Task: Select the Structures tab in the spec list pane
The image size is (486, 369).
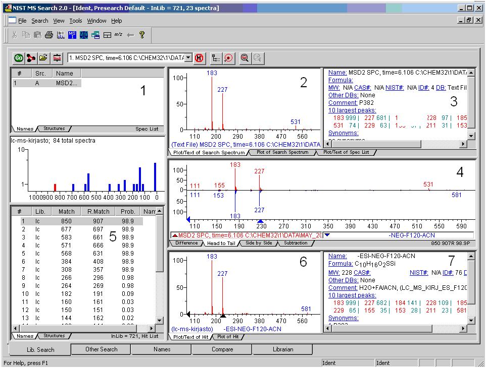Action: (54, 129)
